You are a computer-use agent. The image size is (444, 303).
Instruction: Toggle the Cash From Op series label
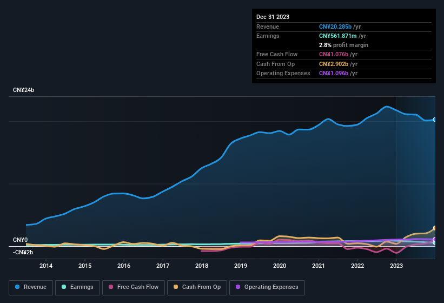[x=201, y=287]
